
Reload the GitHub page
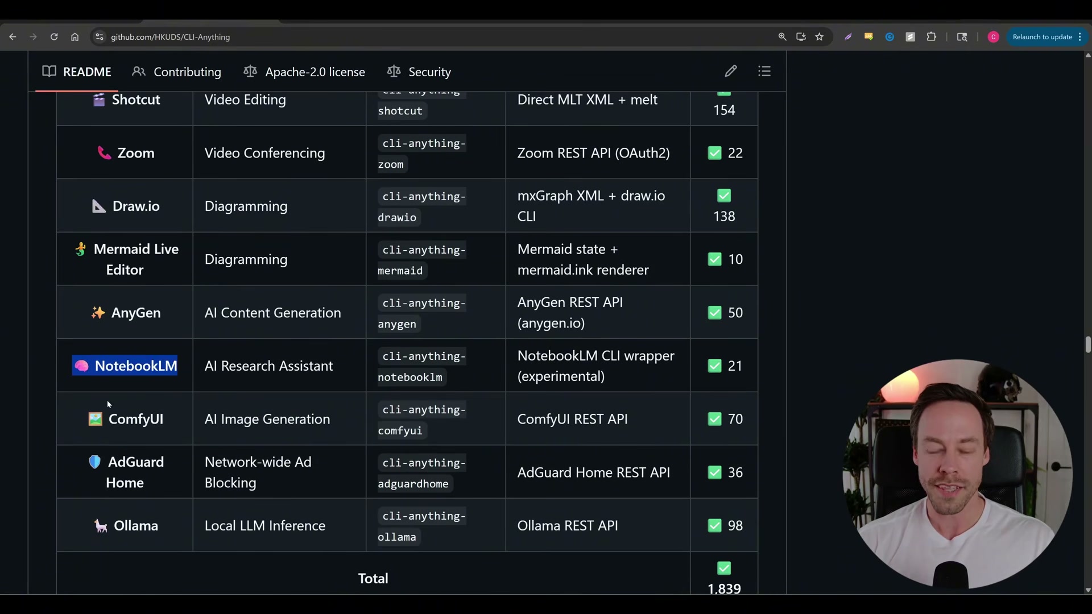click(x=54, y=37)
